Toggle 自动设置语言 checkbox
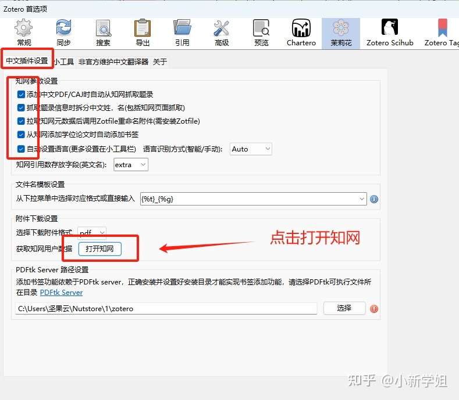The height and width of the screenshot is (400, 459). tap(21, 149)
